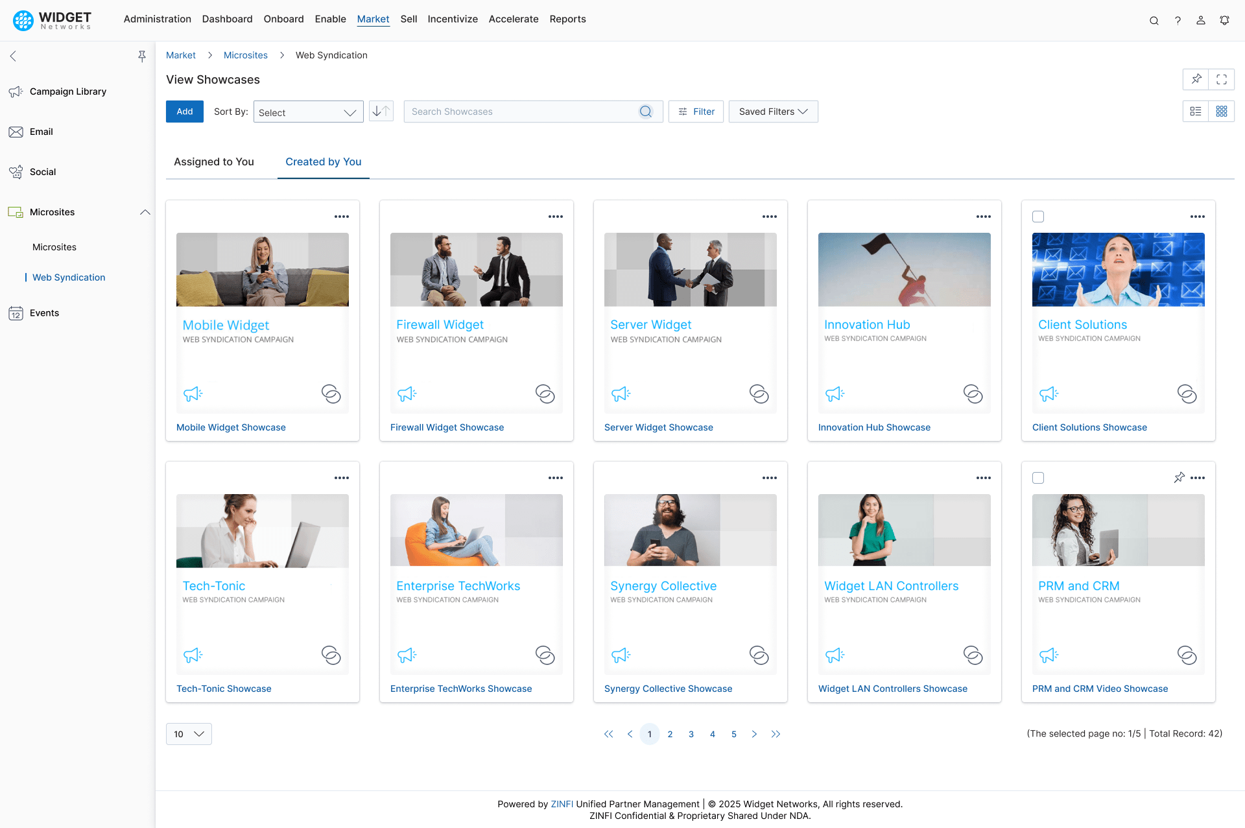Switch to the Assigned to You tab
Image resolution: width=1245 pixels, height=828 pixels.
[x=213, y=161]
